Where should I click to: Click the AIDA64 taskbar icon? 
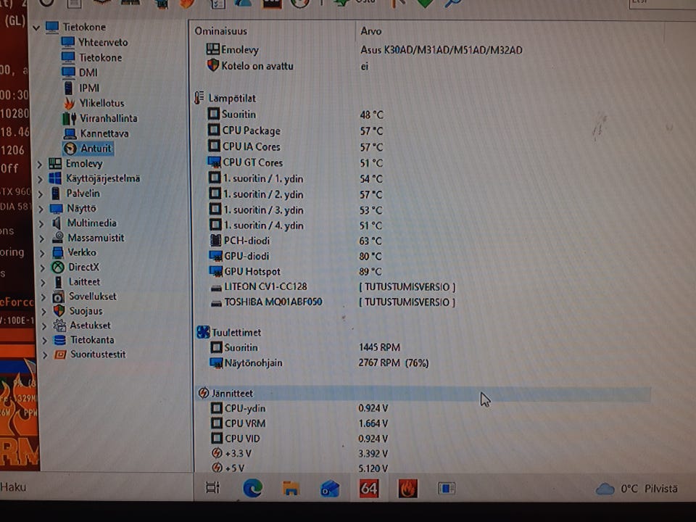(x=368, y=489)
